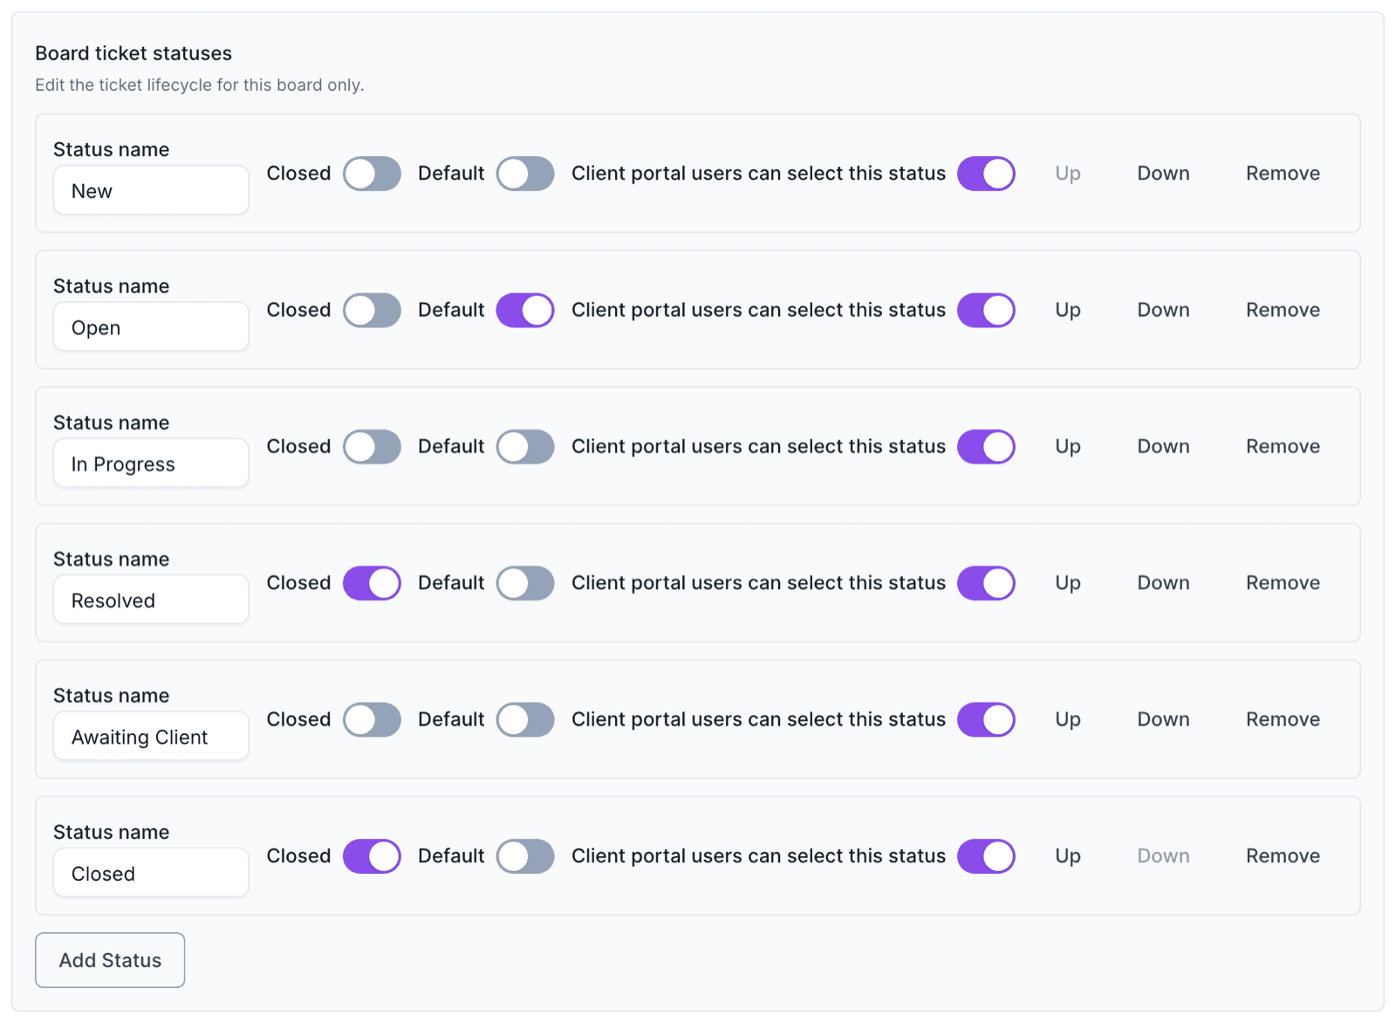Image resolution: width=1396 pixels, height=1023 pixels.
Task: Turn off Closed toggle for Resolved status
Action: coord(372,583)
